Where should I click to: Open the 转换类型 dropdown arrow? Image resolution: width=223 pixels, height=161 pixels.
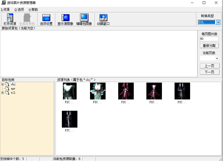pyautogui.click(x=218, y=22)
